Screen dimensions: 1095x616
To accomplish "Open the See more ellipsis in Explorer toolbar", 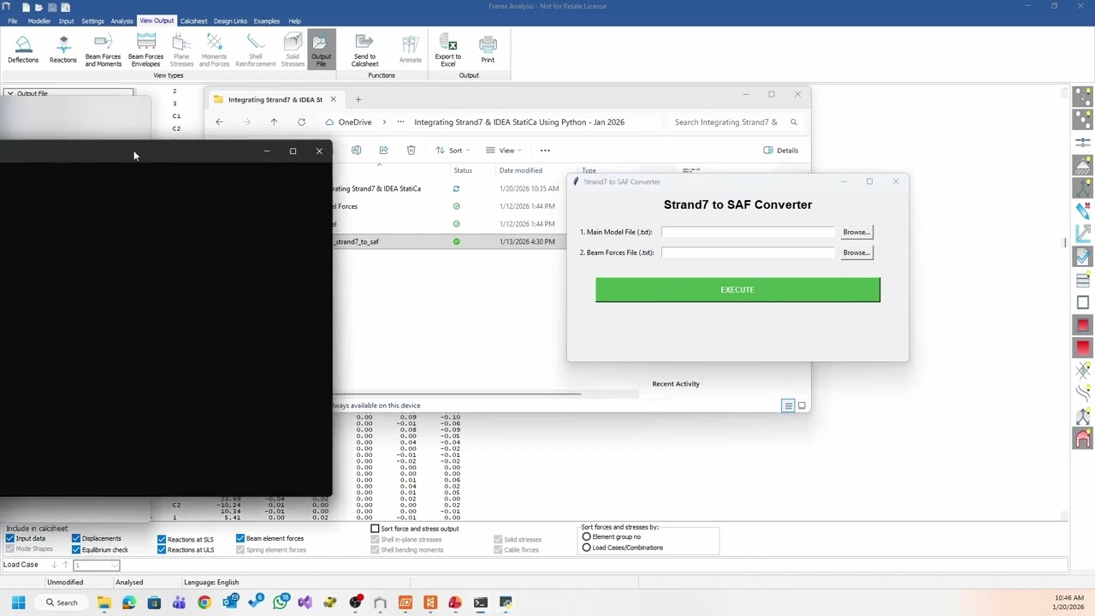I will coord(545,151).
